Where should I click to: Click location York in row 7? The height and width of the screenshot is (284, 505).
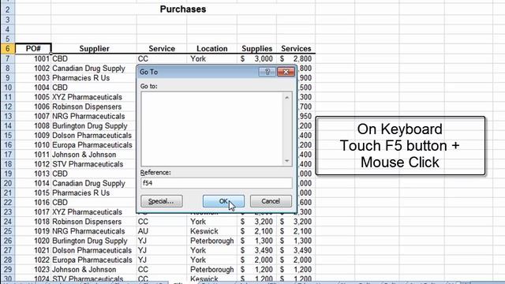click(198, 58)
